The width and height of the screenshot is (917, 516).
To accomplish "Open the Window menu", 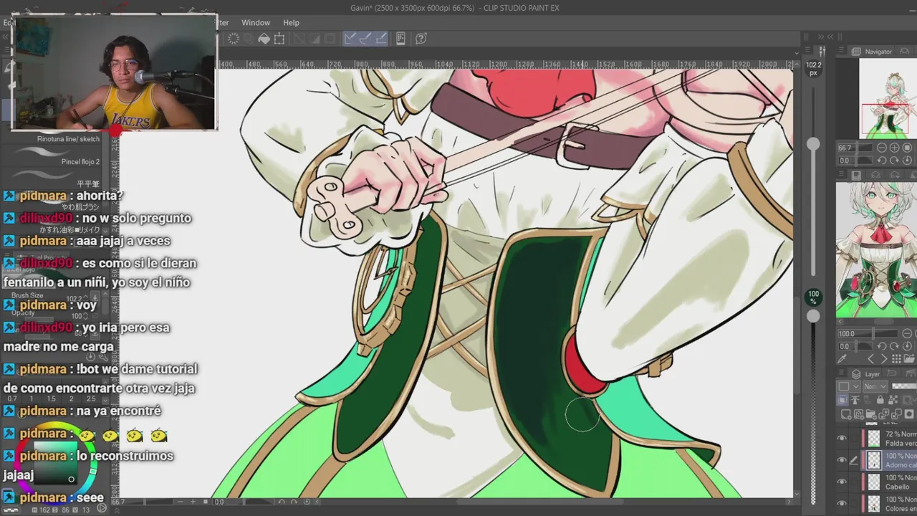I will [255, 23].
